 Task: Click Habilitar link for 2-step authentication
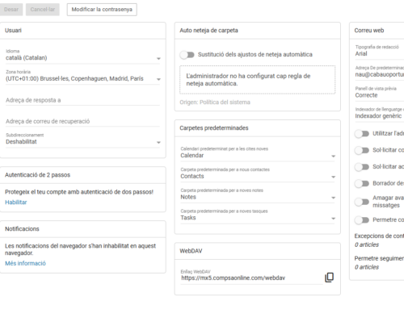tap(16, 203)
